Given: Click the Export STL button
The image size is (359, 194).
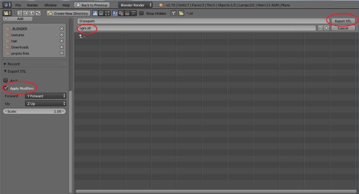Looking at the screenshot, I should coord(343,21).
